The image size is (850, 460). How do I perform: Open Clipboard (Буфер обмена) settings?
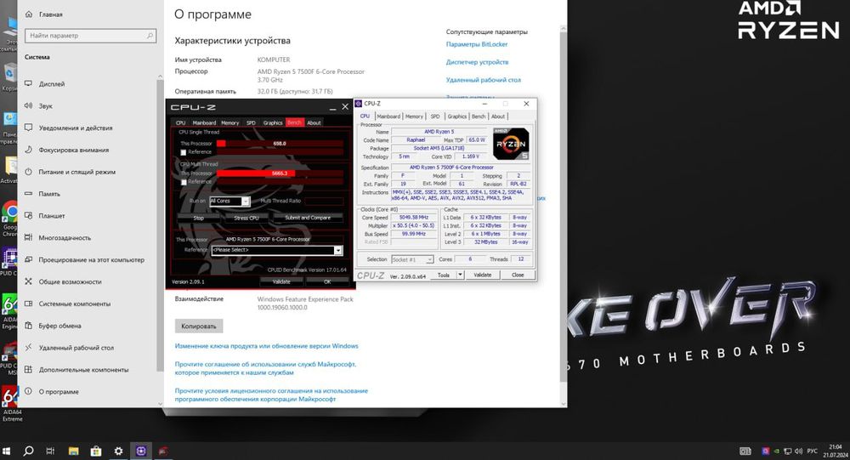[59, 326]
